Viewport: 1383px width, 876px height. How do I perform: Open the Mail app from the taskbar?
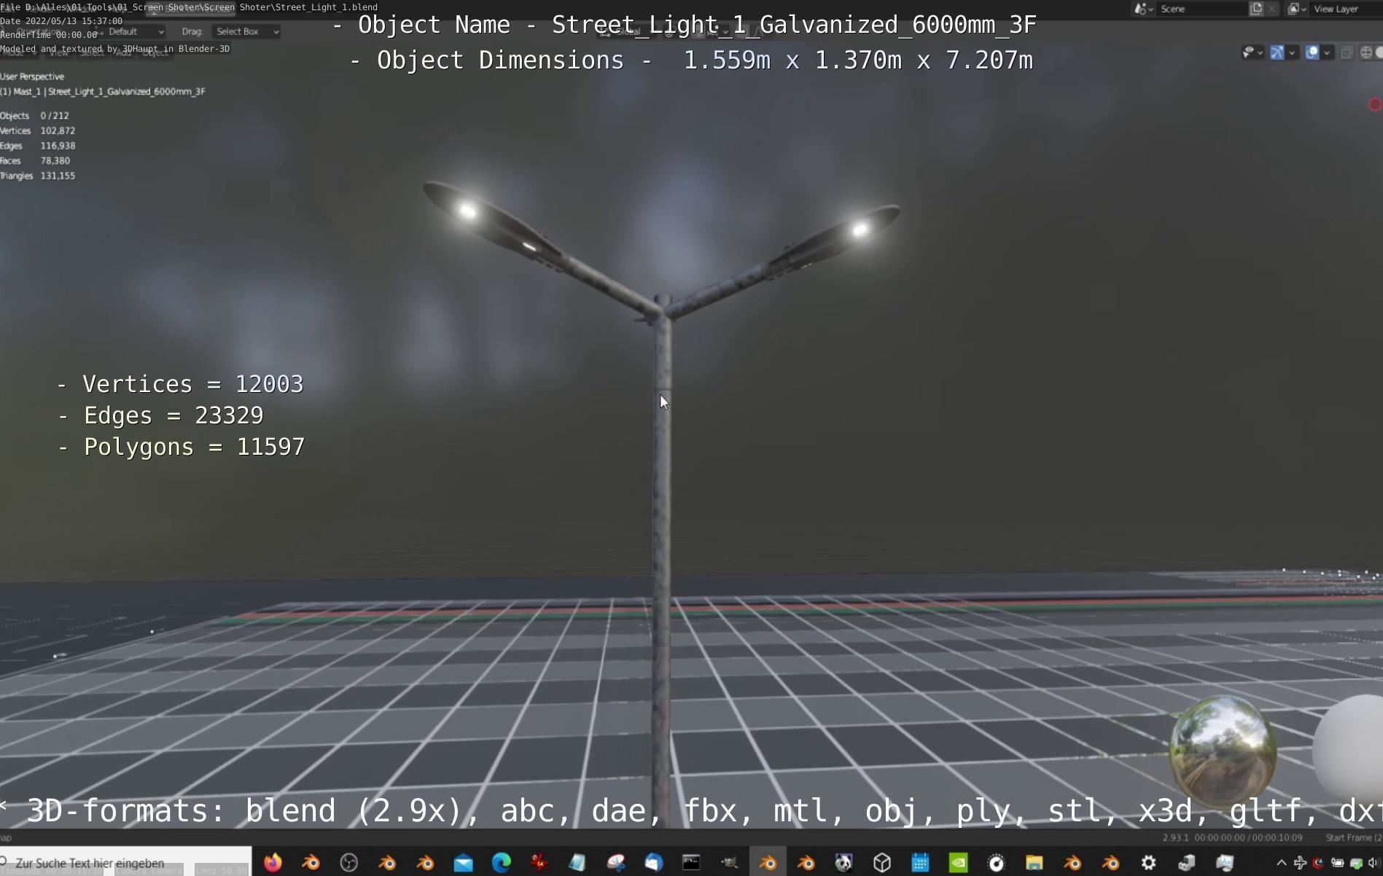(x=463, y=863)
